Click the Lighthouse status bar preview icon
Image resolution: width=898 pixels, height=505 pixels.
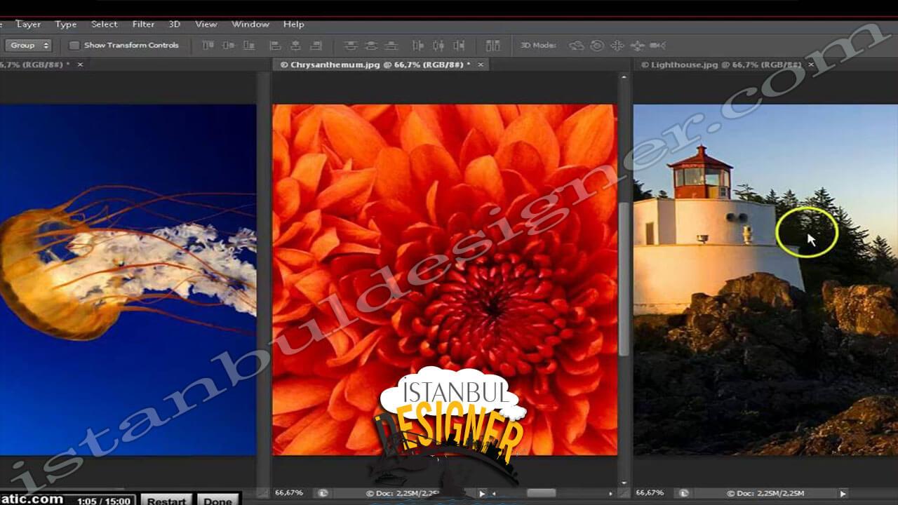683,493
